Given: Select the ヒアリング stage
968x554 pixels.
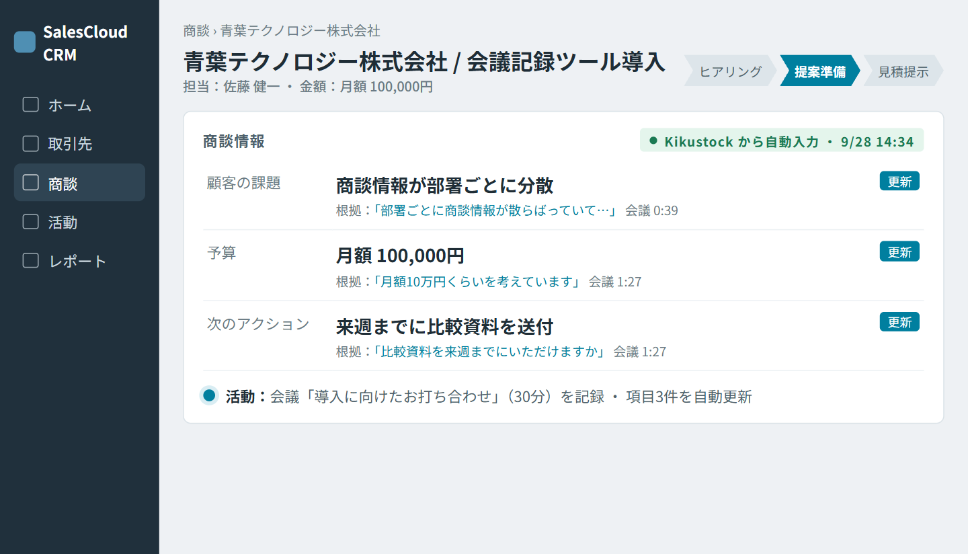Looking at the screenshot, I should pyautogui.click(x=731, y=71).
